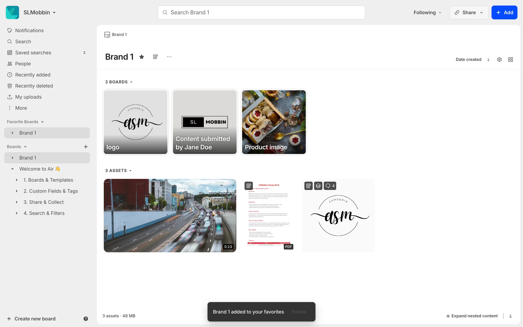Click the blue Add button

click(x=504, y=13)
